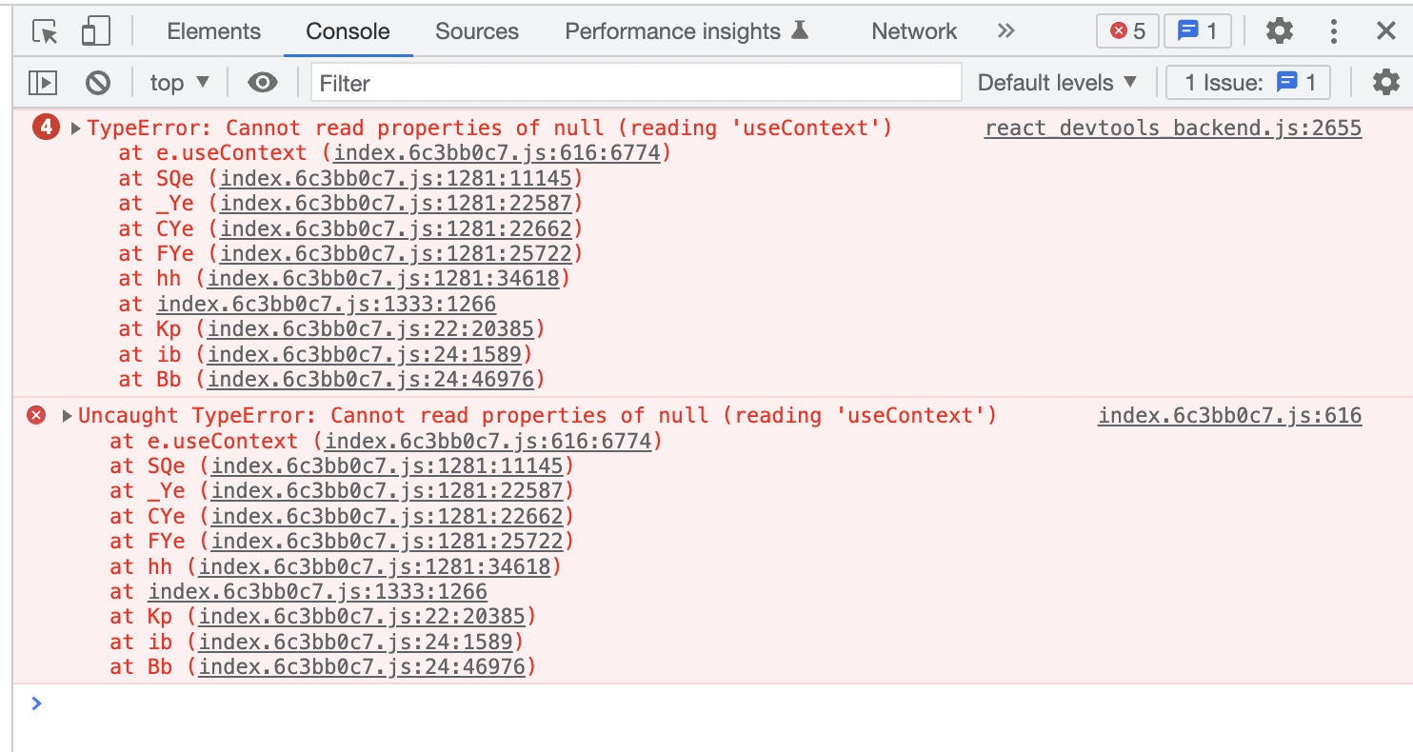
Task: Switch to the Elements tab
Action: click(213, 30)
